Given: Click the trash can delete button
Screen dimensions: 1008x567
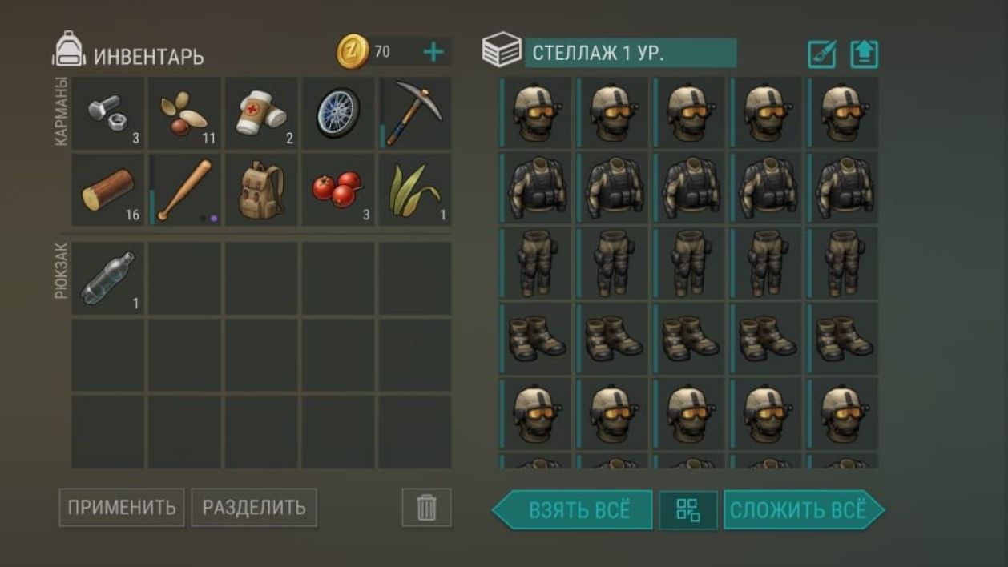Looking at the screenshot, I should [x=426, y=508].
